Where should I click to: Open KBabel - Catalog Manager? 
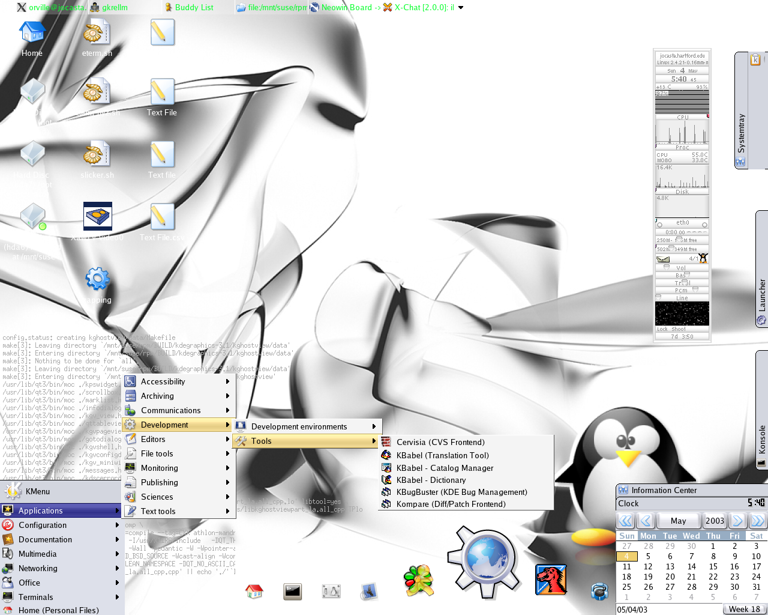coord(466,468)
